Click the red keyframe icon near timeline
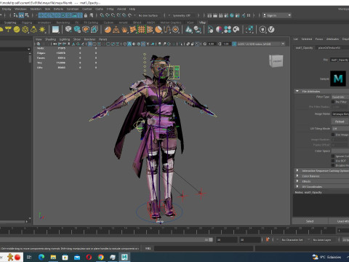 (268, 239)
